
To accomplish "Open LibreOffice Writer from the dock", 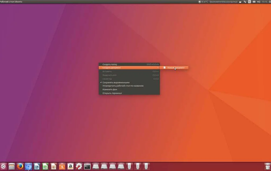I will pos(37,166).
